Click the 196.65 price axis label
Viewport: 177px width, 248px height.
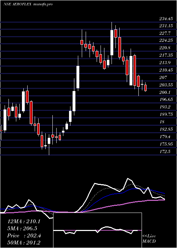point(166,100)
